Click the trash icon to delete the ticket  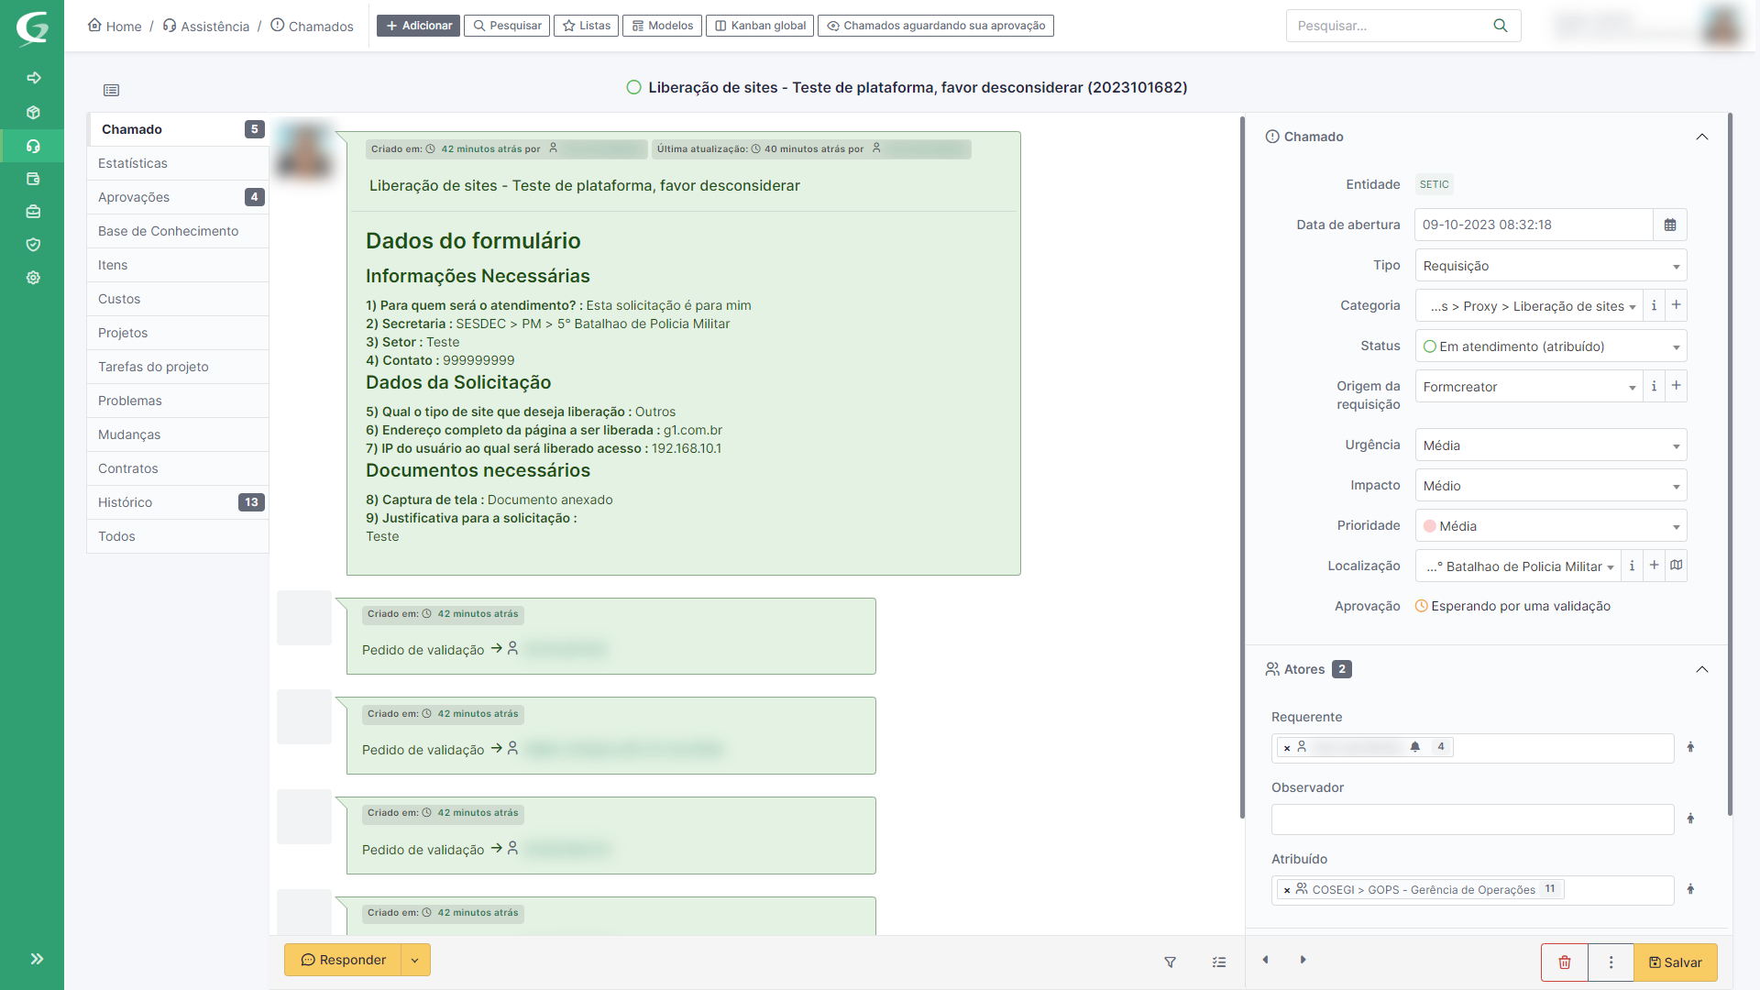(x=1564, y=962)
